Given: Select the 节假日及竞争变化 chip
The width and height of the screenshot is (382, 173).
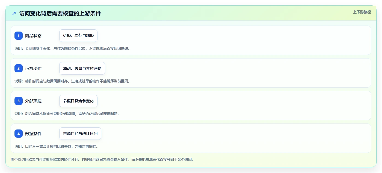Looking at the screenshot, I should pyautogui.click(x=78, y=101).
